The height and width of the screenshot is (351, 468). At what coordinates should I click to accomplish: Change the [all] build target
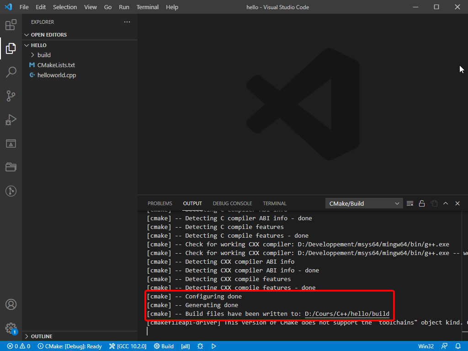tap(186, 346)
